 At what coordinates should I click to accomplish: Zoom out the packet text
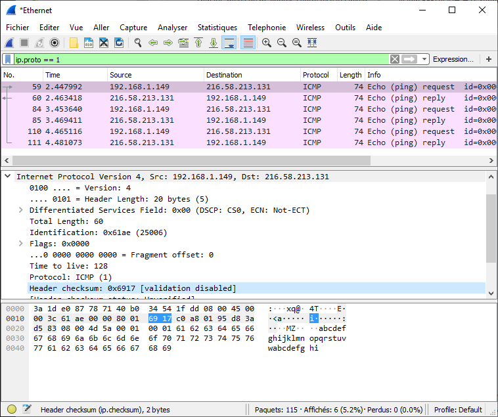coord(282,43)
